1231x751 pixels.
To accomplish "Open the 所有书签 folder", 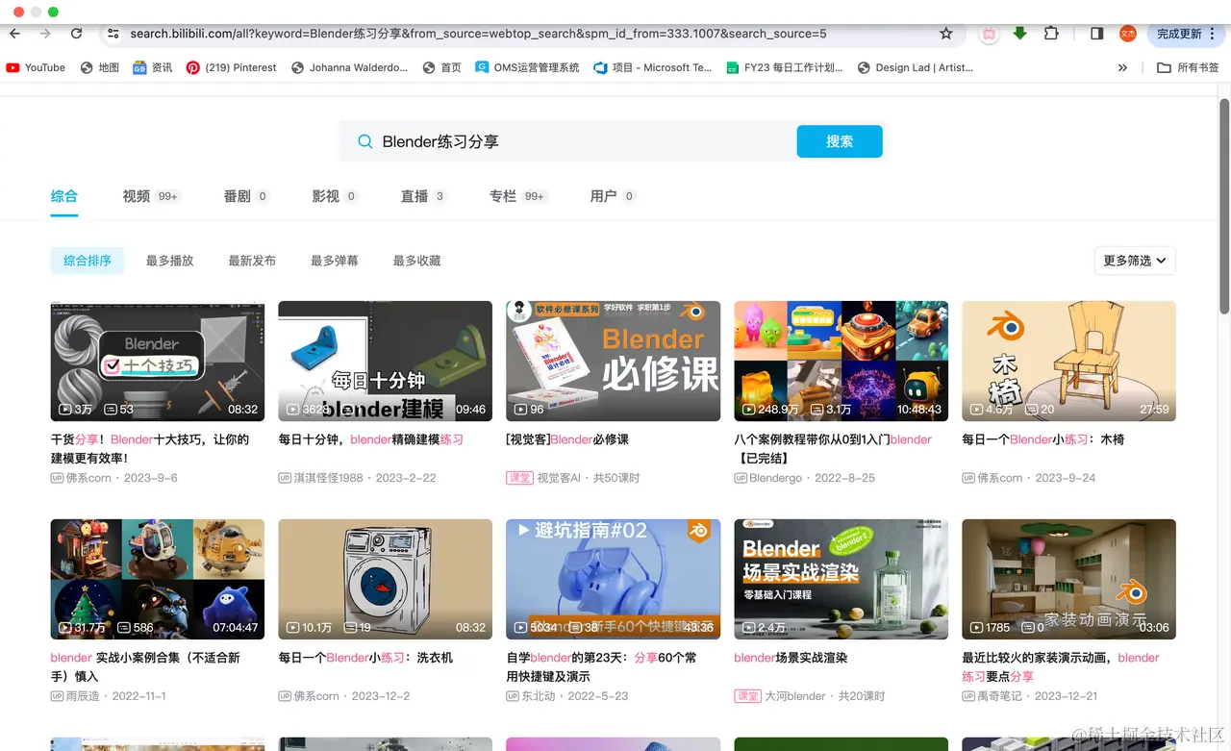I will pyautogui.click(x=1188, y=67).
